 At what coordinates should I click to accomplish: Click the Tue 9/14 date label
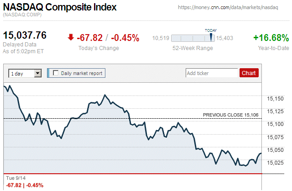coord(12,178)
